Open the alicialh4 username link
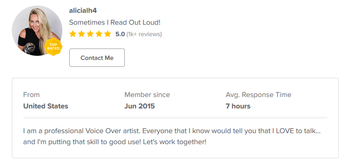346x167 pixels. (x=83, y=11)
